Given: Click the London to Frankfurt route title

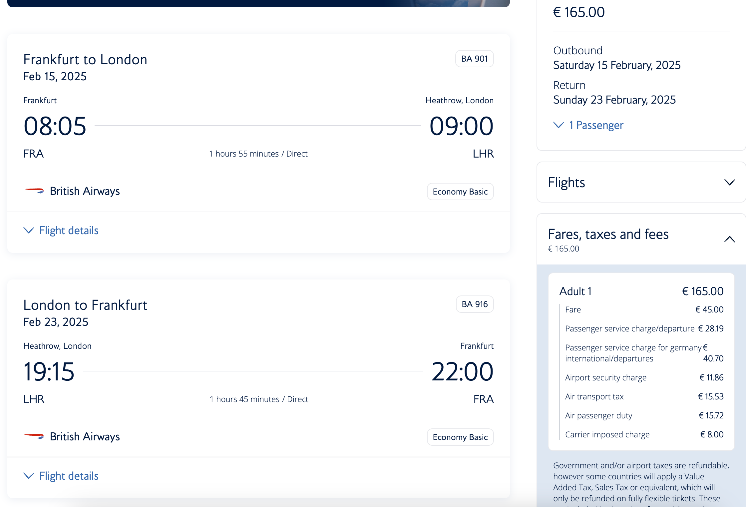Looking at the screenshot, I should pyautogui.click(x=85, y=305).
